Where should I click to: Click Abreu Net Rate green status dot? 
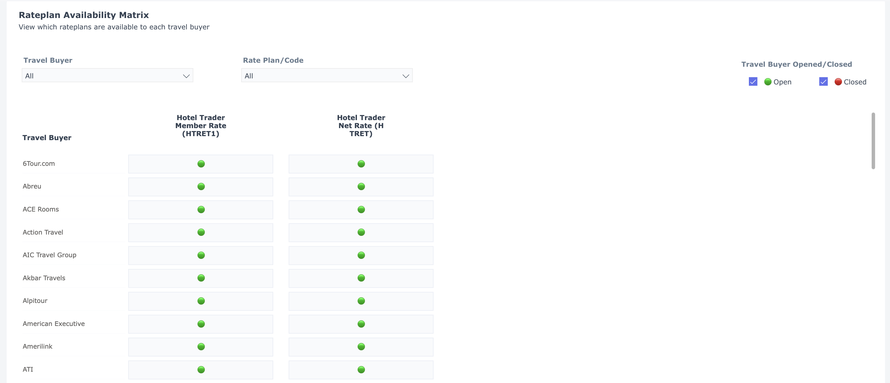361,186
